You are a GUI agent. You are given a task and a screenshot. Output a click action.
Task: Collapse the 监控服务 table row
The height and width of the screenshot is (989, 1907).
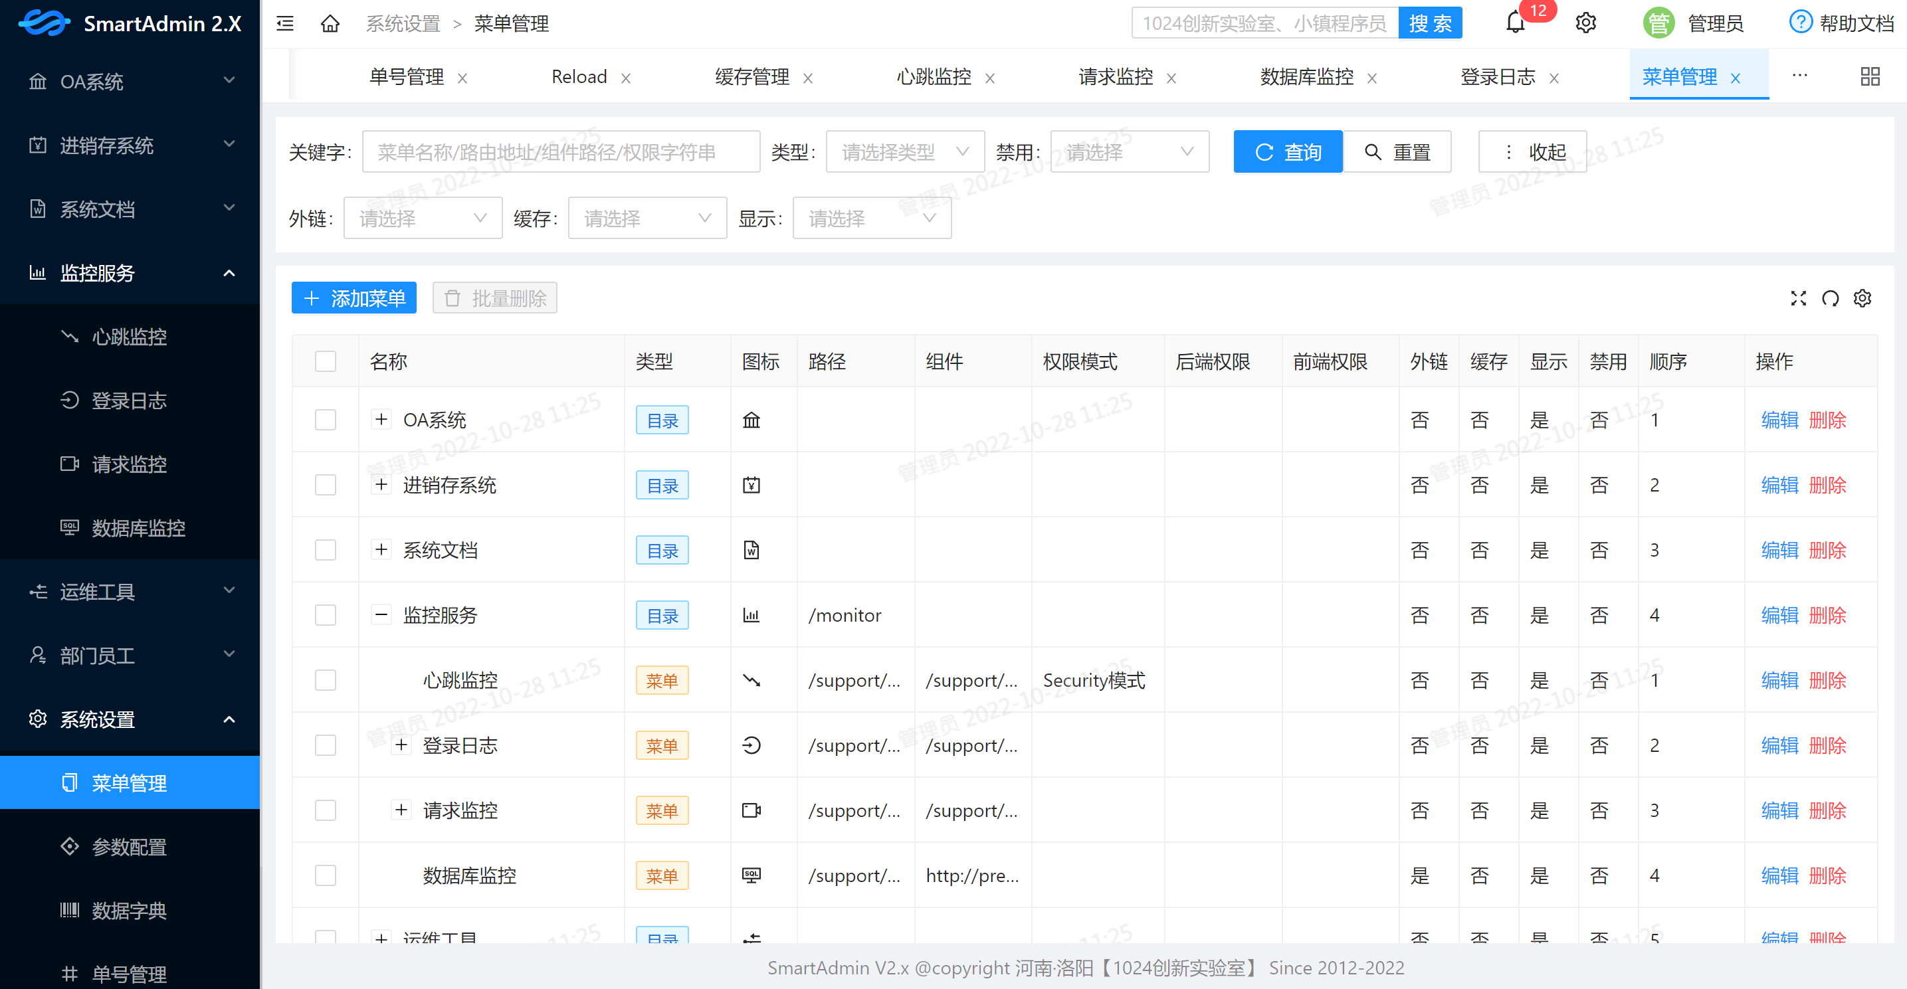pos(381,615)
